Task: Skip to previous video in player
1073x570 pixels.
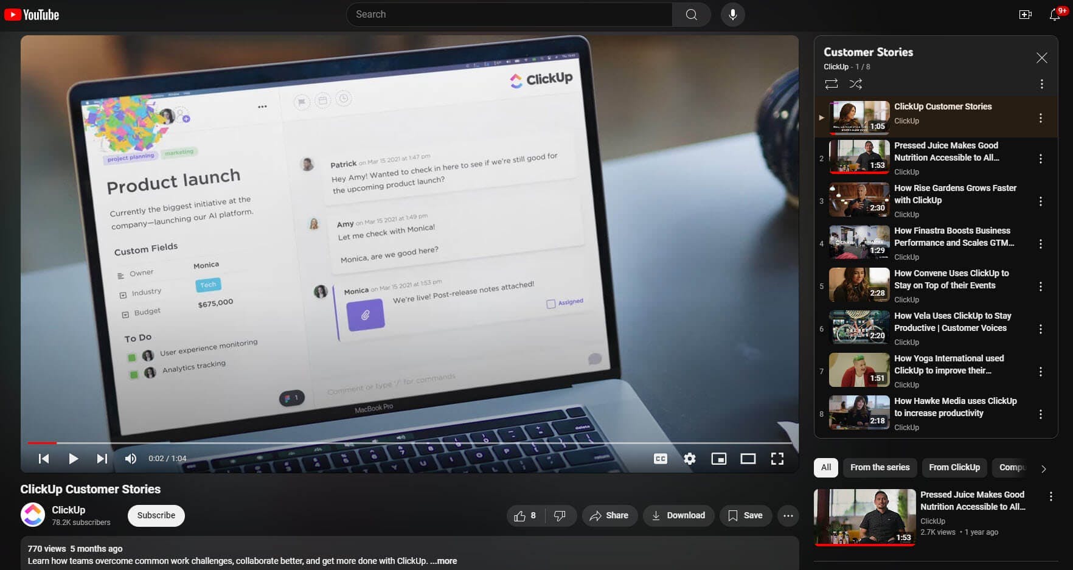Action: tap(44, 459)
